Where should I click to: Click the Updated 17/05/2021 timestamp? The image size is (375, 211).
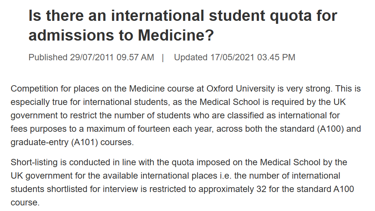tap(235, 57)
